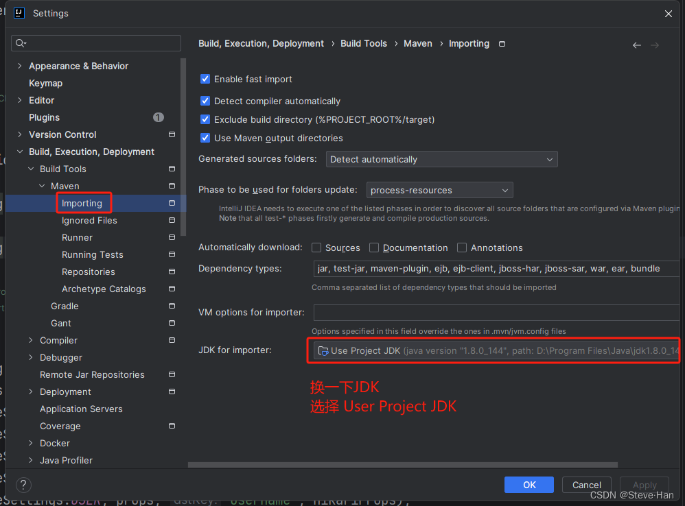Screen dimensions: 685x506
Task: Close the Settings dialog with X
Action: click(x=669, y=14)
